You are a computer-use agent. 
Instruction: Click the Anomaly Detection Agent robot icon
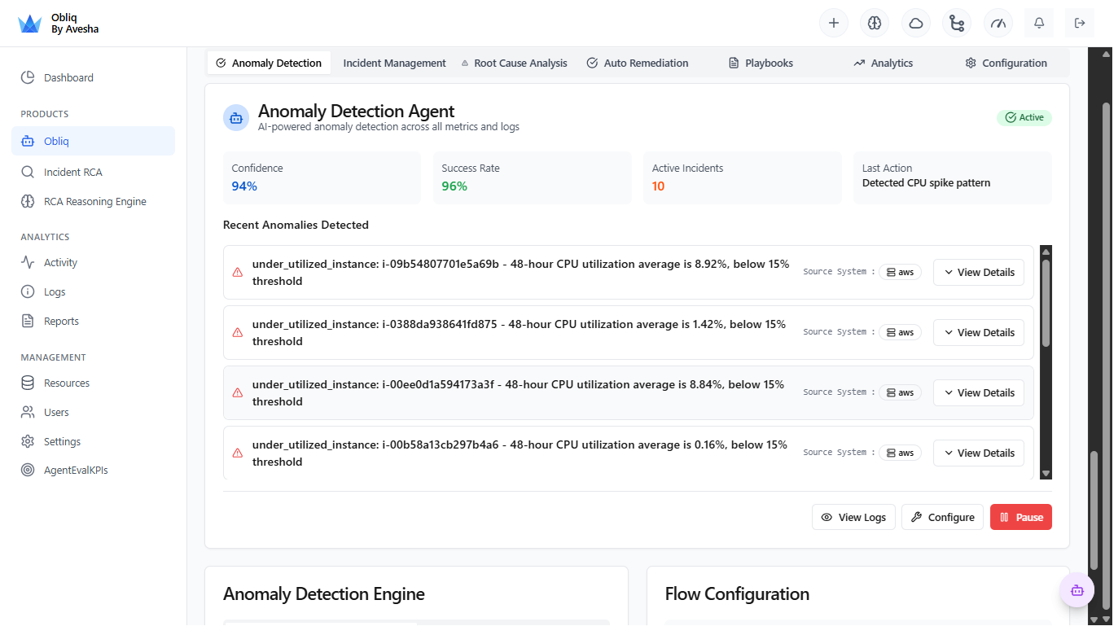(236, 118)
